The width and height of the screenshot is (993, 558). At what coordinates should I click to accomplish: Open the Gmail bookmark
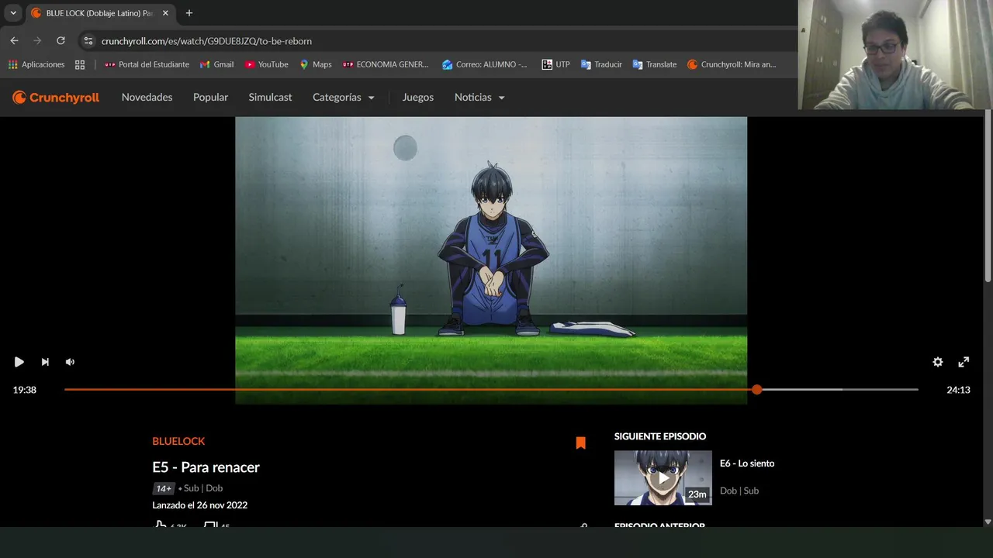216,64
